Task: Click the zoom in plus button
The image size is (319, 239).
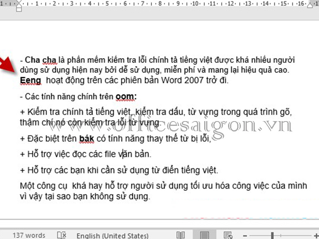Action: tap(316, 236)
